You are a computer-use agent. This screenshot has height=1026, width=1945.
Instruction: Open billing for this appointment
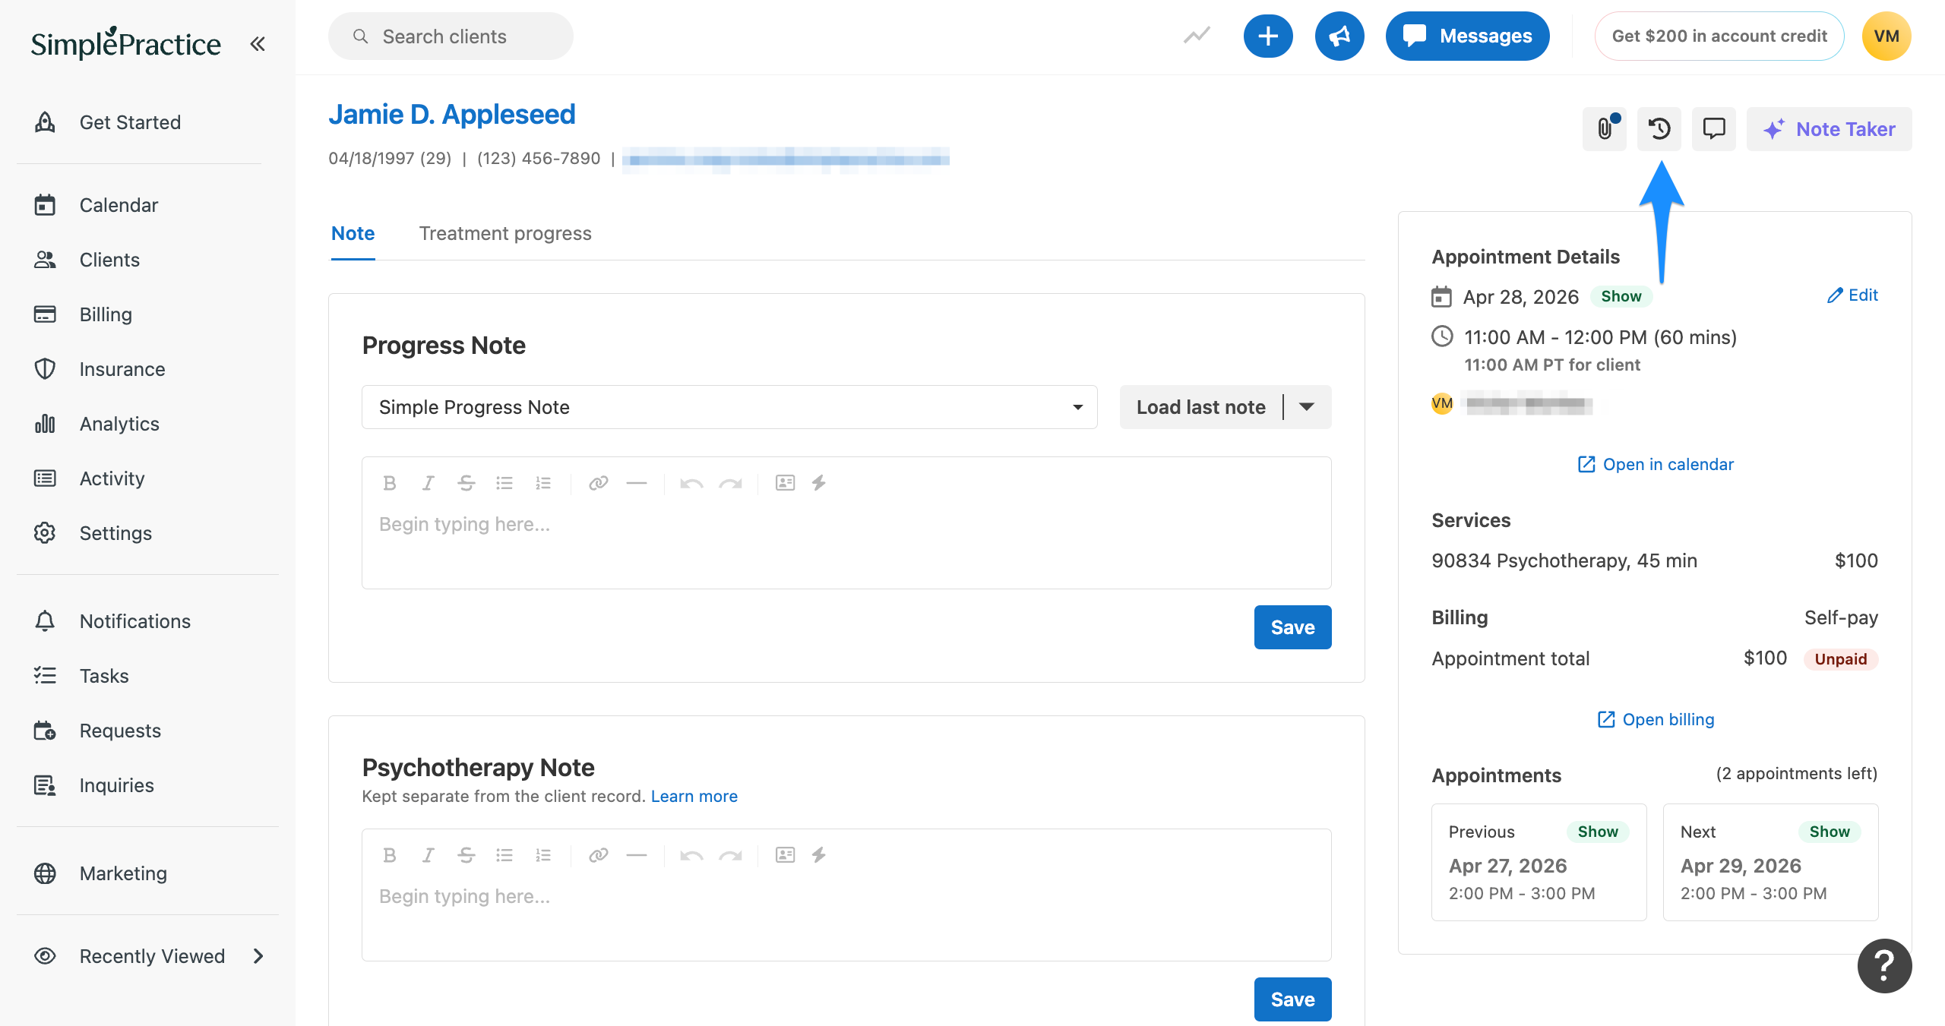tap(1656, 719)
